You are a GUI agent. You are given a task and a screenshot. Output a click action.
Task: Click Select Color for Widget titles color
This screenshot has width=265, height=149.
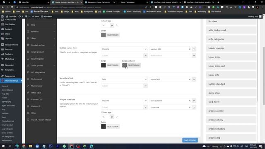(113, 127)
